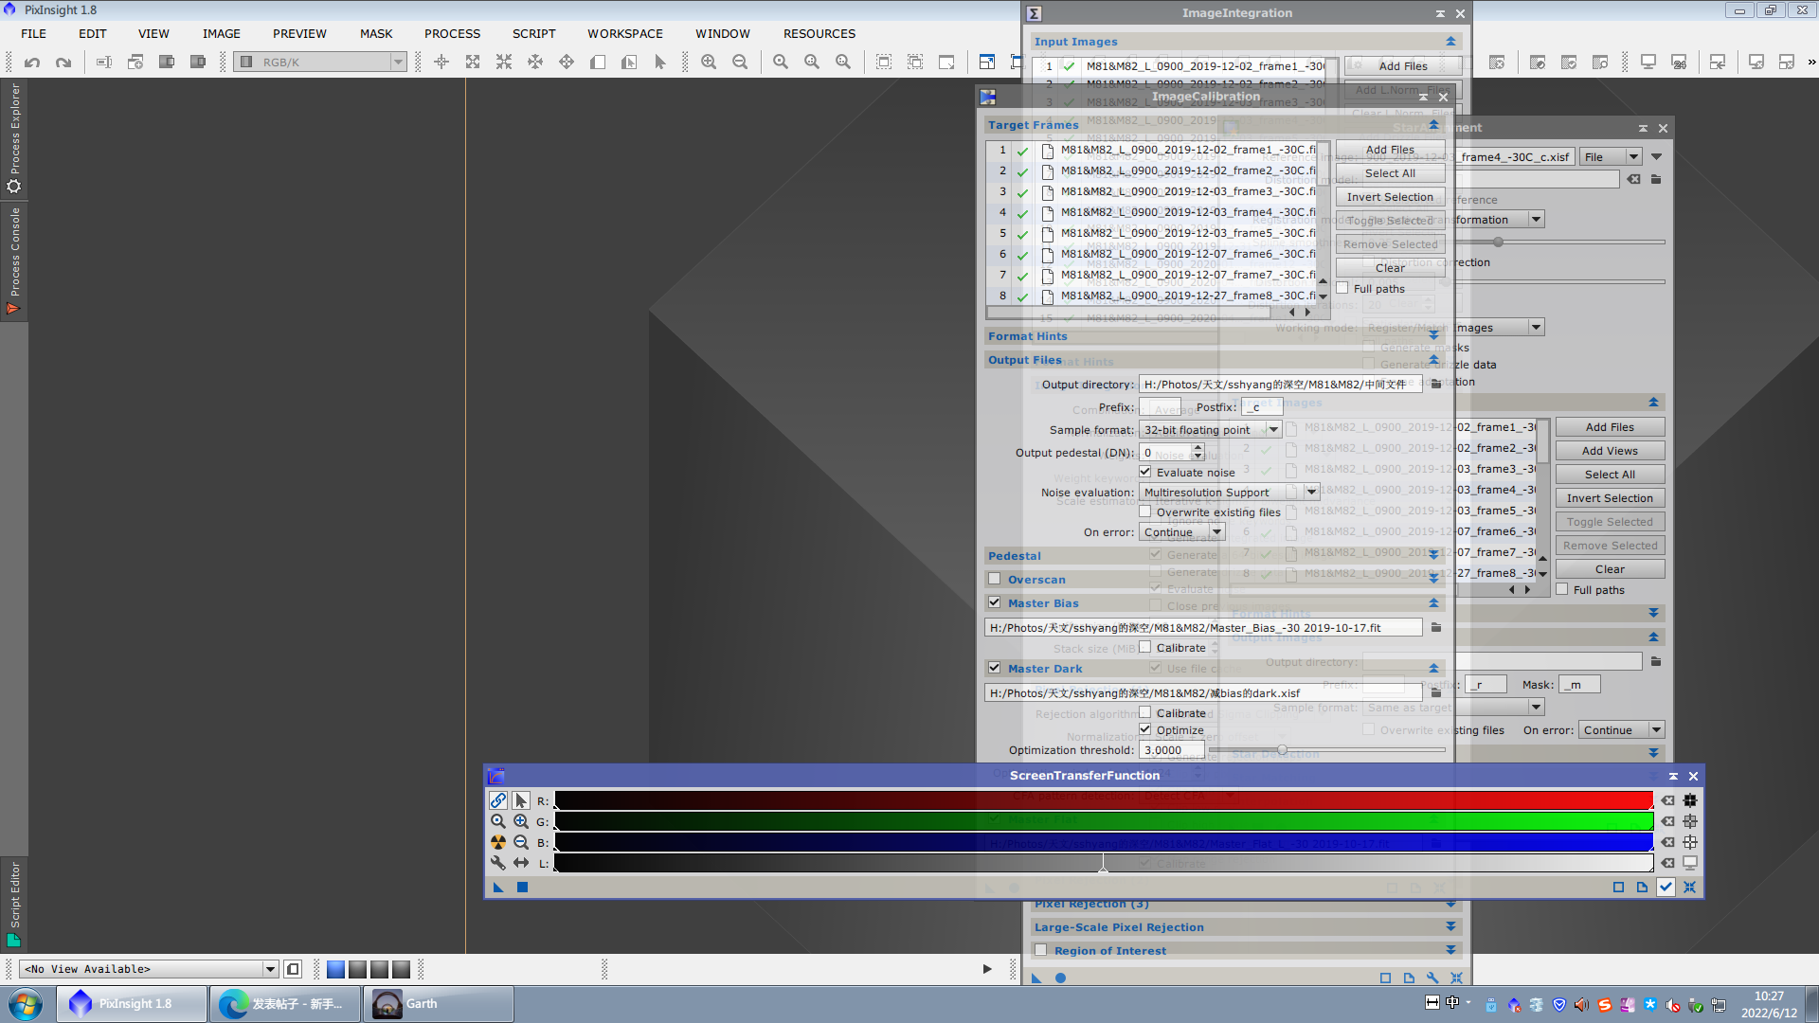Image resolution: width=1819 pixels, height=1023 pixels.
Task: Click the Optimization threshold value field
Action: (1171, 750)
